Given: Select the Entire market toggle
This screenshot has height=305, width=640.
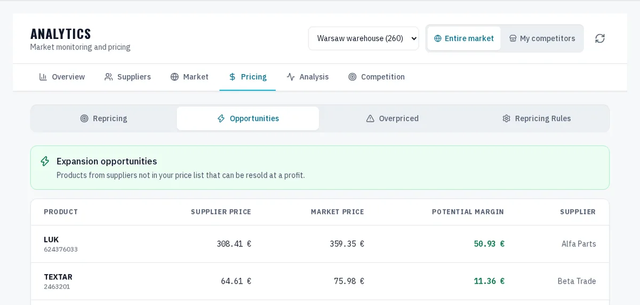Looking at the screenshot, I should [464, 38].
